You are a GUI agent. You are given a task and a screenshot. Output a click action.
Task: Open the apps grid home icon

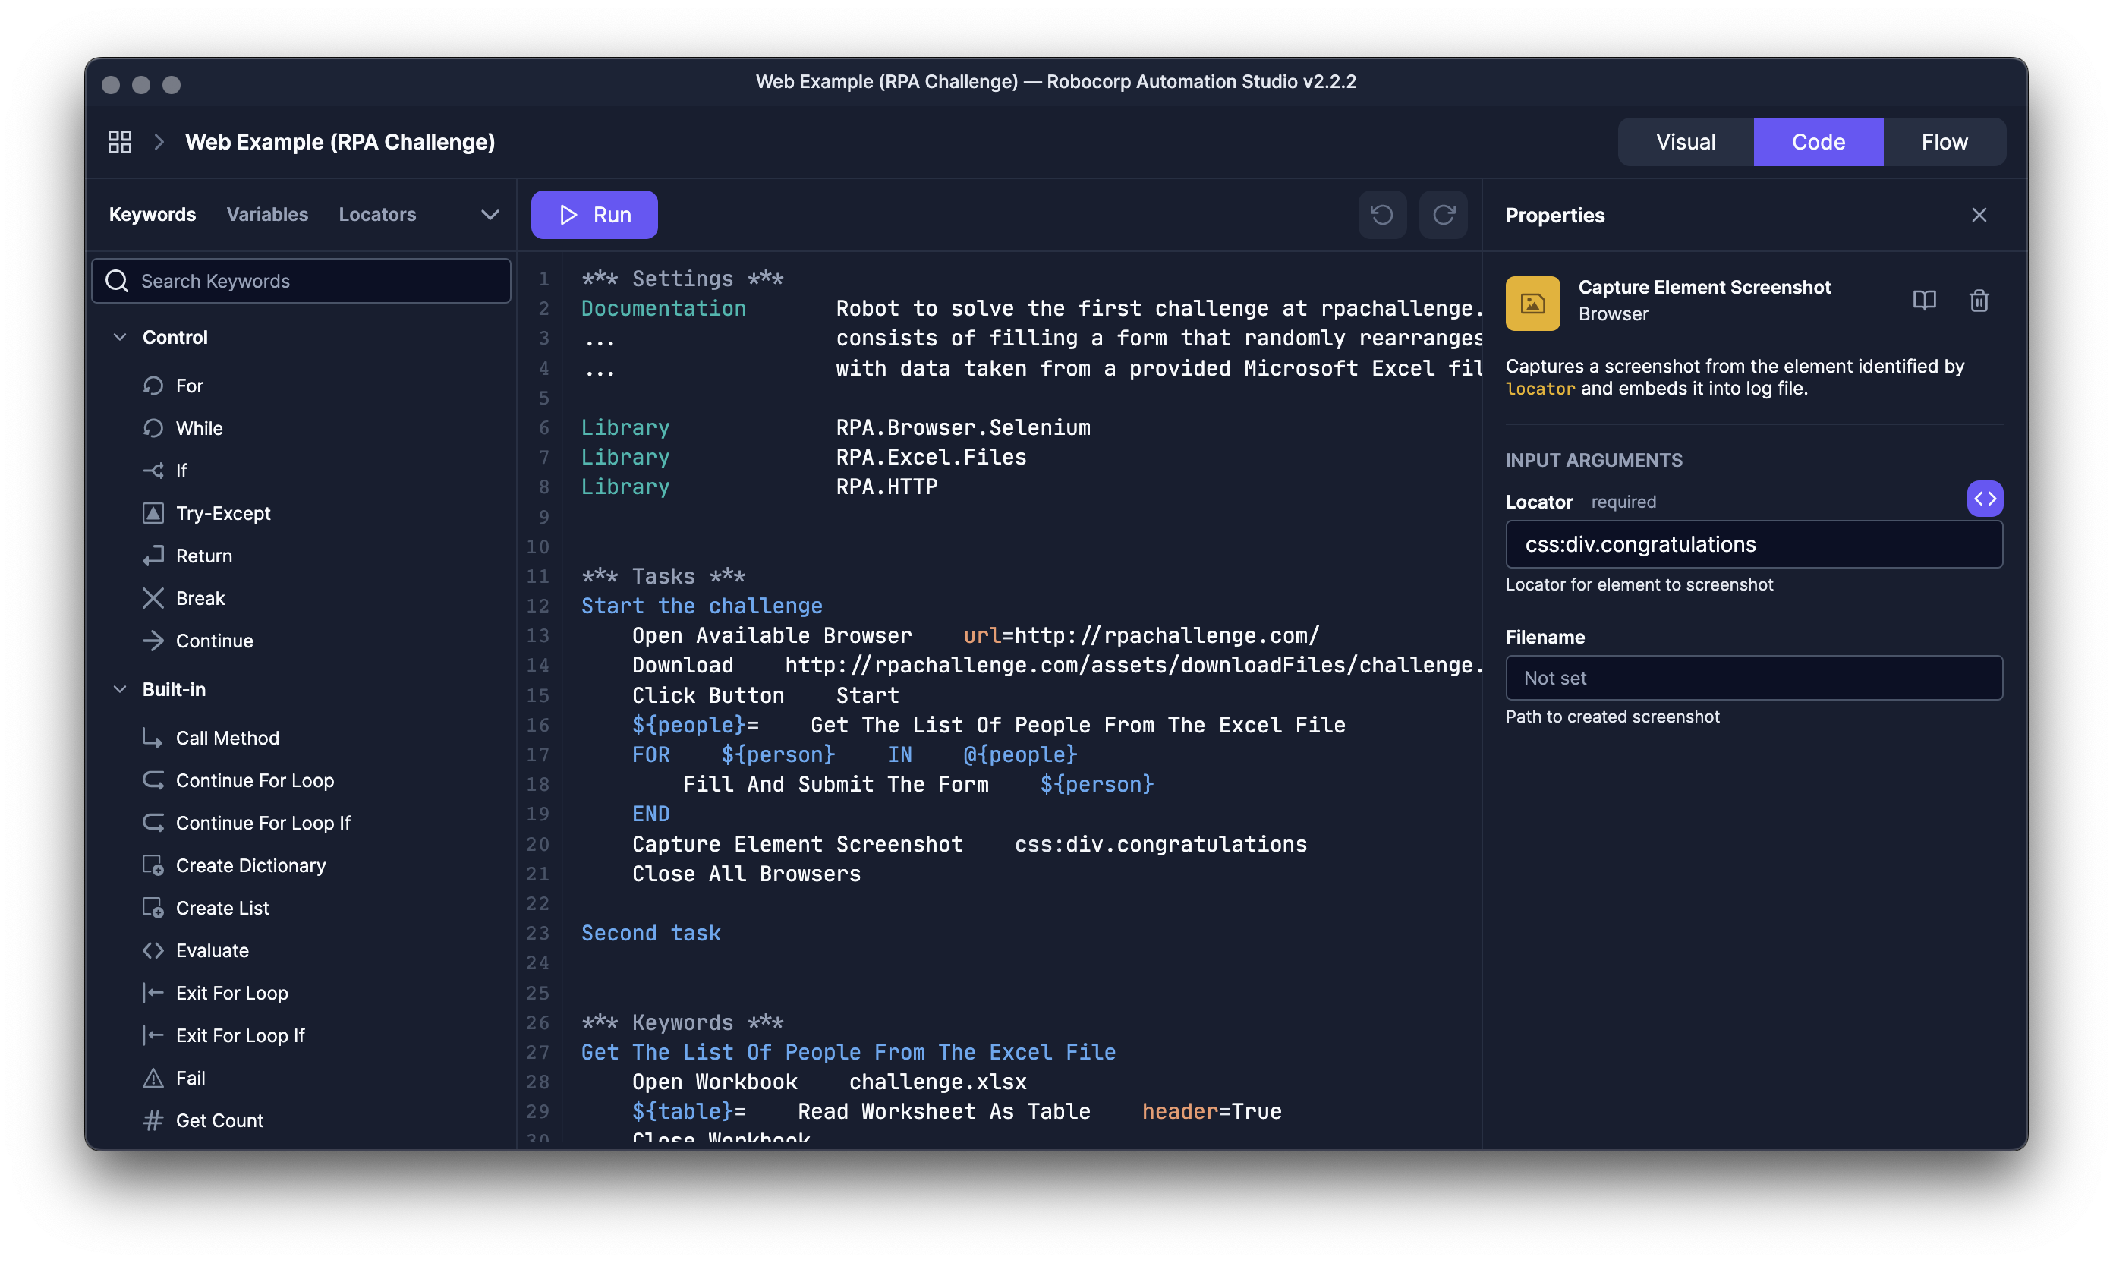click(120, 142)
